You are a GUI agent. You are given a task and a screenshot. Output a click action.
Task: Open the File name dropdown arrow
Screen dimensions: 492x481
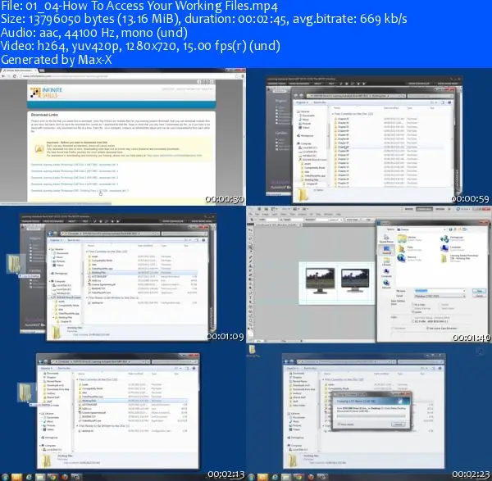(x=463, y=291)
